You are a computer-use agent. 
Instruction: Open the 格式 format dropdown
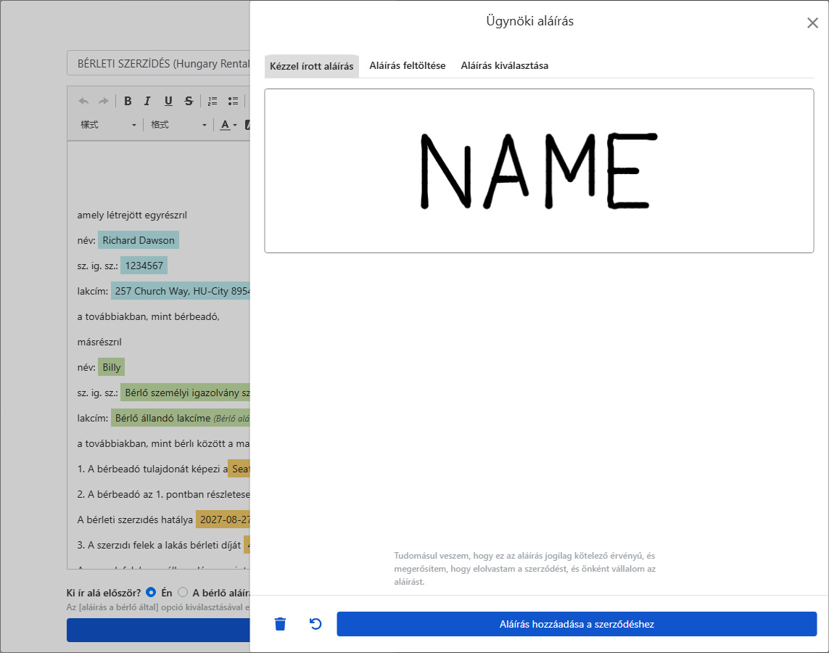click(x=178, y=125)
